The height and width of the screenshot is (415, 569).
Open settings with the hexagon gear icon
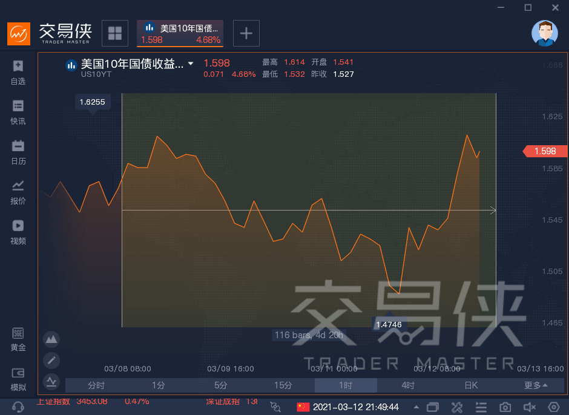click(554, 407)
